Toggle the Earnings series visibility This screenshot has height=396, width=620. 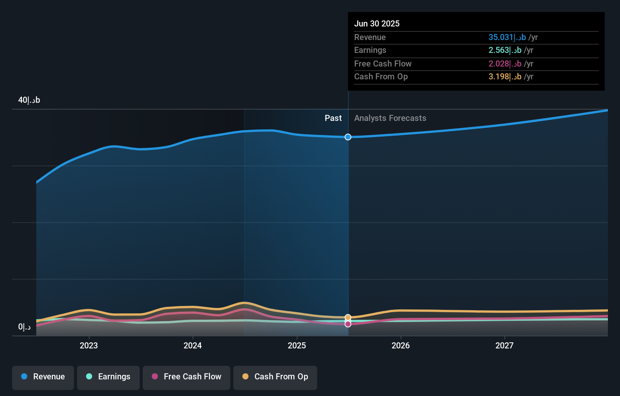108,377
